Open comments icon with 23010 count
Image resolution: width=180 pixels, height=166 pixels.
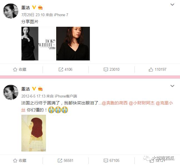(x=106, y=70)
